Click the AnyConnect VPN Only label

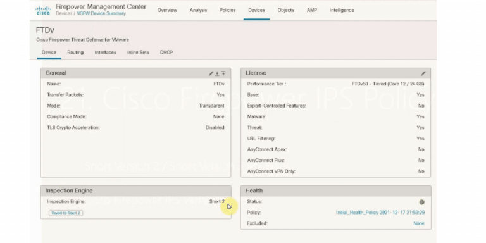coord(271,171)
